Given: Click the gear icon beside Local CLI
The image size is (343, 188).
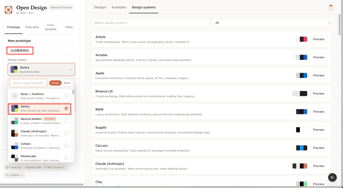Looking at the screenshot, I should [x=7, y=167].
